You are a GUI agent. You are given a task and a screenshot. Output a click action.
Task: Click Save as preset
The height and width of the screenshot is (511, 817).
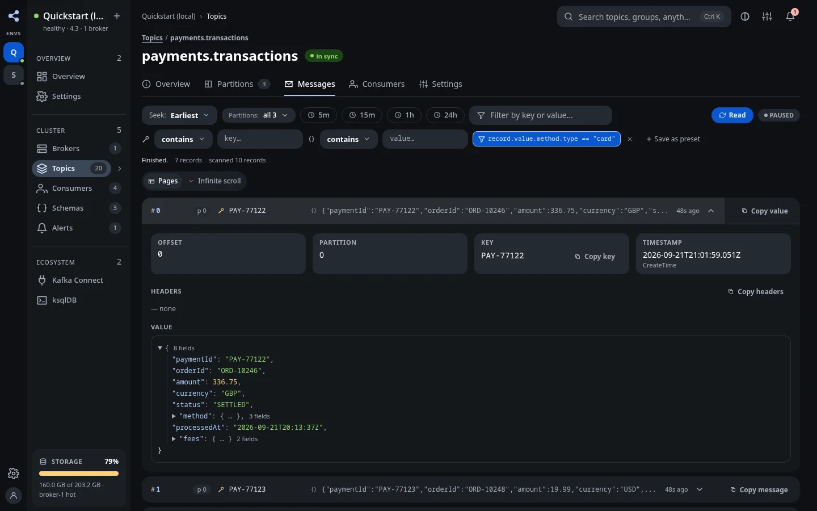pyautogui.click(x=673, y=139)
